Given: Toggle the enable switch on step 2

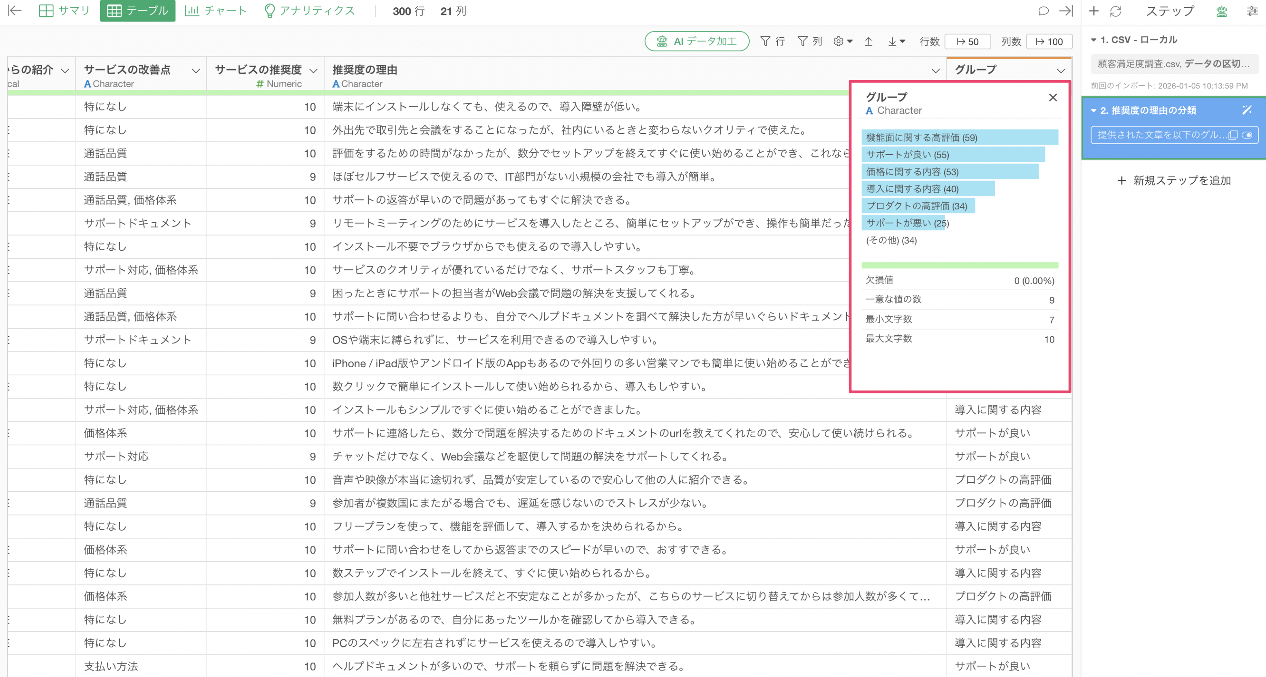Looking at the screenshot, I should 1247,135.
